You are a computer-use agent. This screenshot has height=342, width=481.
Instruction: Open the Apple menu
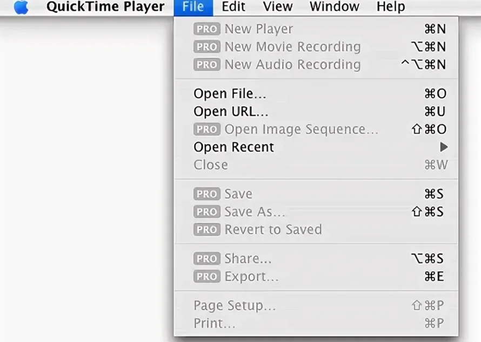[x=21, y=6]
